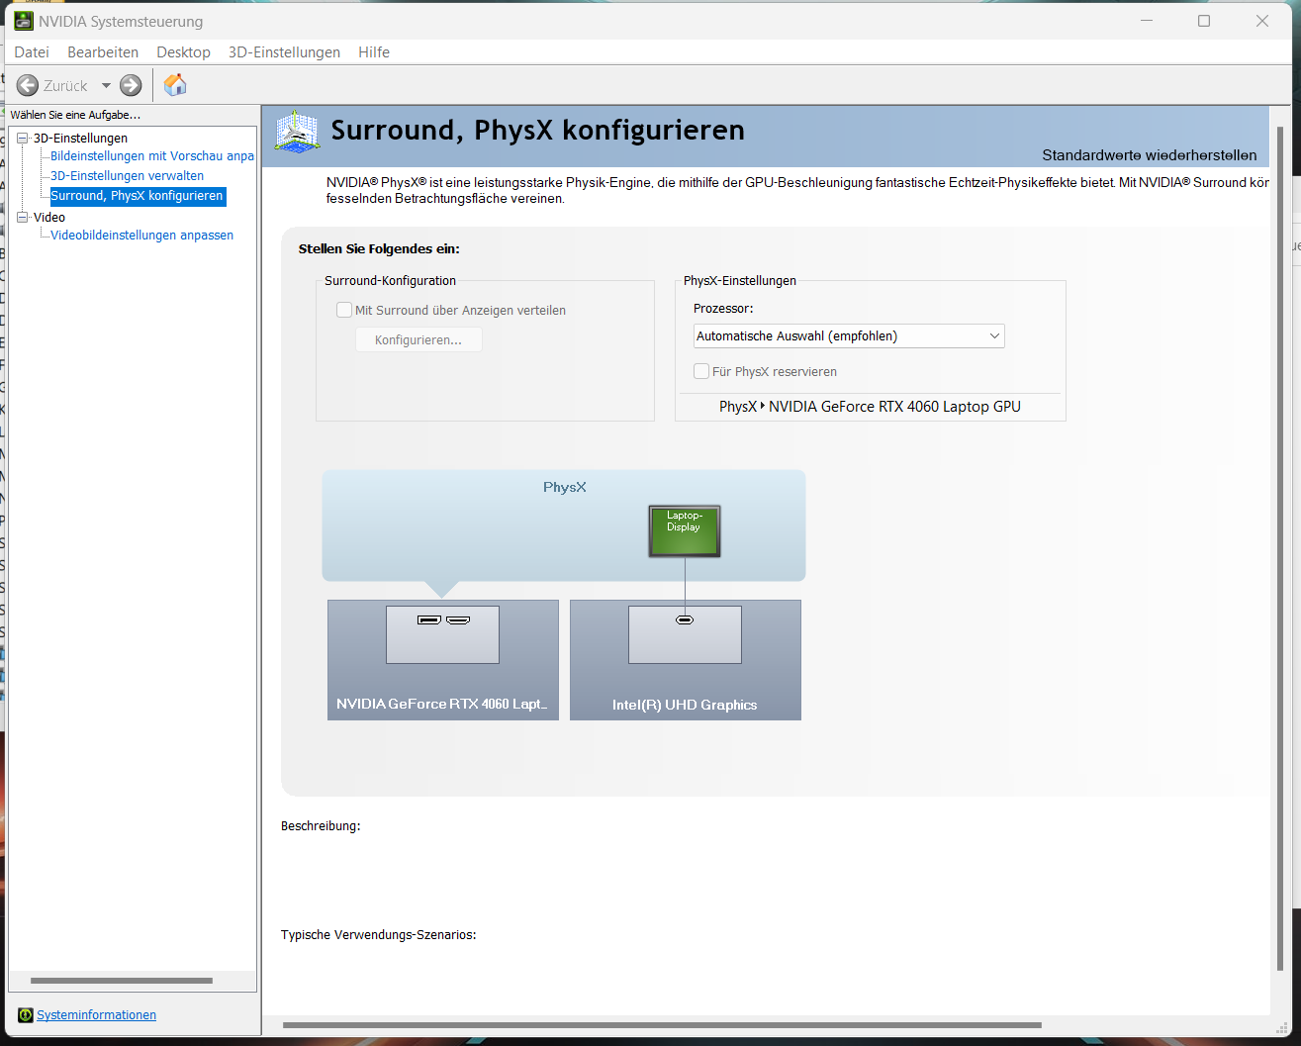This screenshot has width=1301, height=1046.
Task: Click the PhysX NVIDIA GeForce RTX 4060 status text
Action: click(870, 407)
